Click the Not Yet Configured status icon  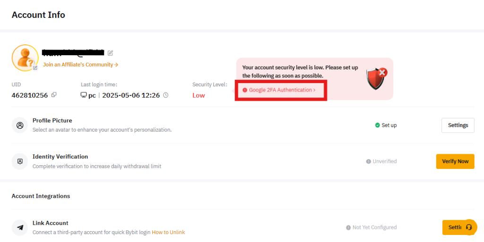click(348, 227)
